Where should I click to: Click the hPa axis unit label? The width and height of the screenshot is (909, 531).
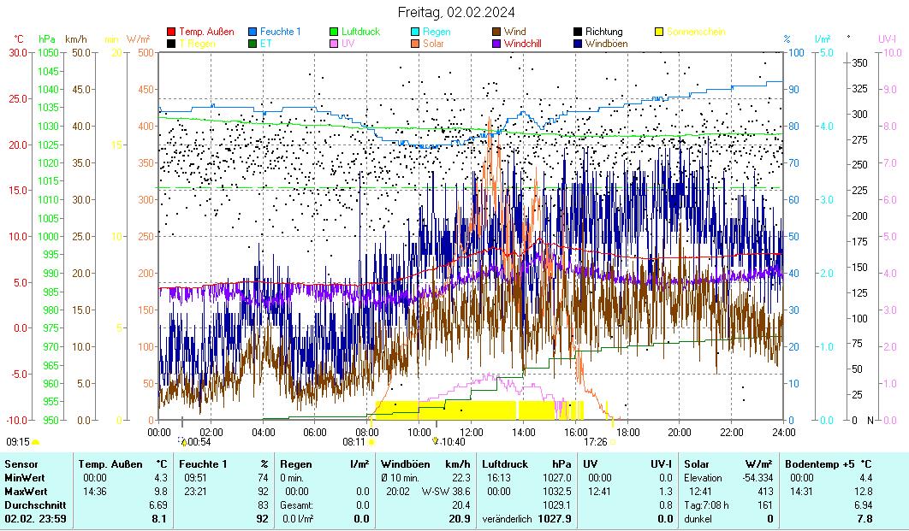coord(47,39)
